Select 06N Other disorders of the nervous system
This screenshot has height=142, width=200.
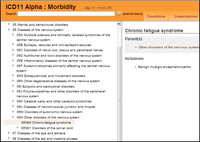48,118
